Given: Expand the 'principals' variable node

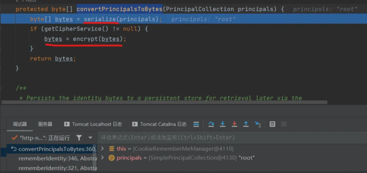Looking at the screenshot, I should pos(102,158).
